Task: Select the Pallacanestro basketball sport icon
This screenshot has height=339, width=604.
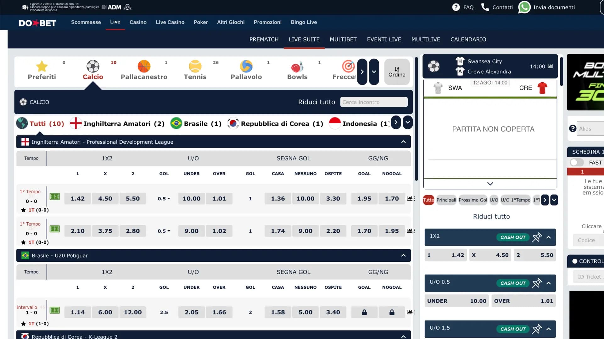Action: [144, 67]
